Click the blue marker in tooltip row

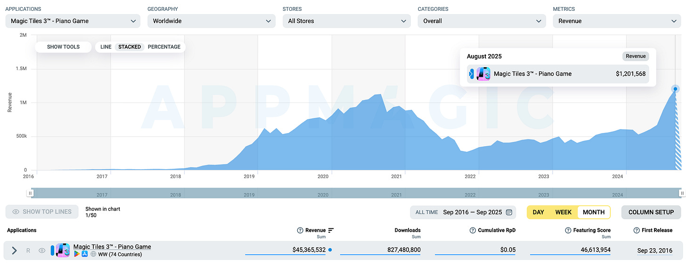click(472, 74)
